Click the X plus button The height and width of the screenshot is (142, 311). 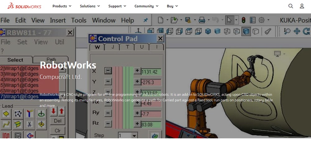click(137, 71)
